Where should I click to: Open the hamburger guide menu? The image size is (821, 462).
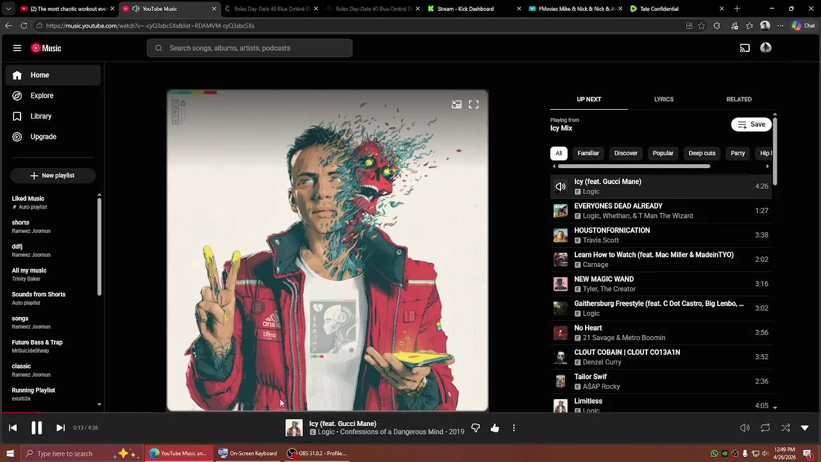pyautogui.click(x=17, y=48)
